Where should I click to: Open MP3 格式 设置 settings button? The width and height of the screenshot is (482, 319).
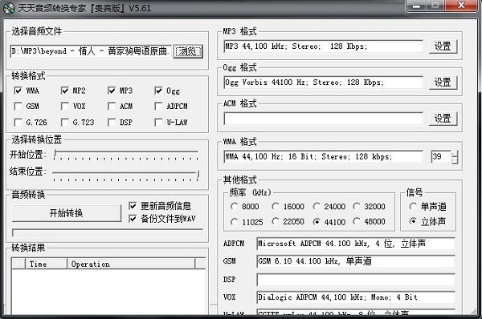[443, 46]
